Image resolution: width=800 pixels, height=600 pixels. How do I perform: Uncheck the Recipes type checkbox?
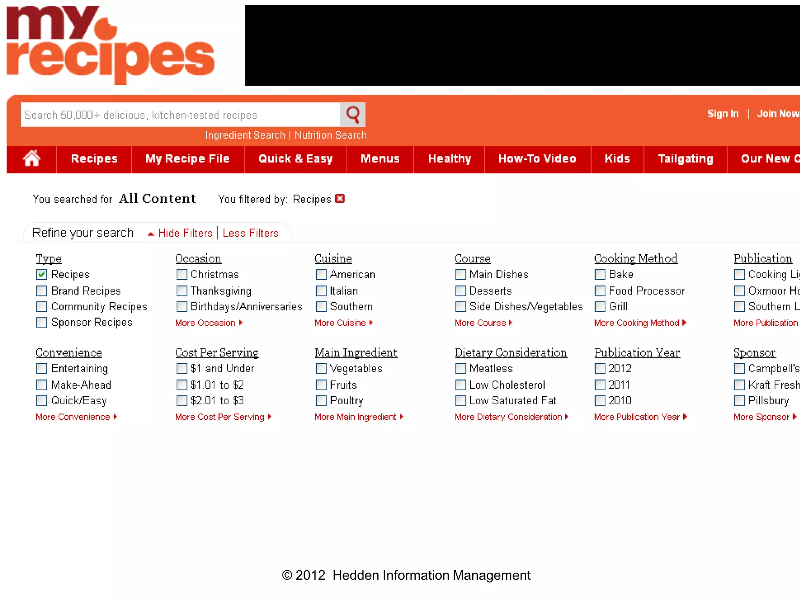click(42, 275)
